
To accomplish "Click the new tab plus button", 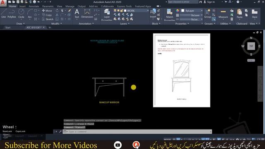I will (x=50, y=27).
